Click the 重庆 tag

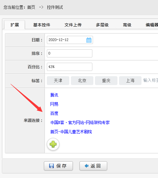(106, 80)
